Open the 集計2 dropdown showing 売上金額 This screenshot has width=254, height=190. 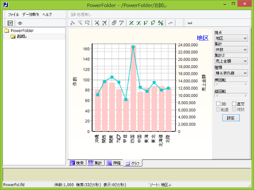coord(231,61)
